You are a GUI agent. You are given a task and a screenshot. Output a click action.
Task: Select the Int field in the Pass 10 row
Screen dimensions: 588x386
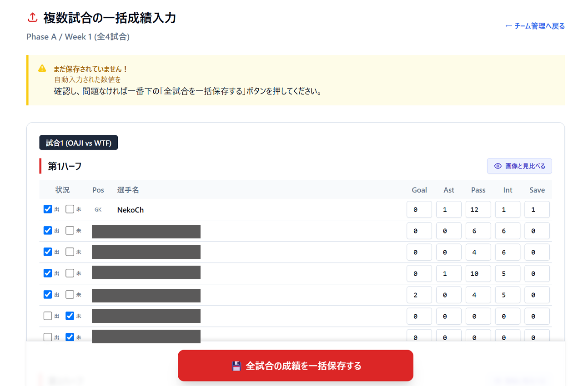click(508, 273)
